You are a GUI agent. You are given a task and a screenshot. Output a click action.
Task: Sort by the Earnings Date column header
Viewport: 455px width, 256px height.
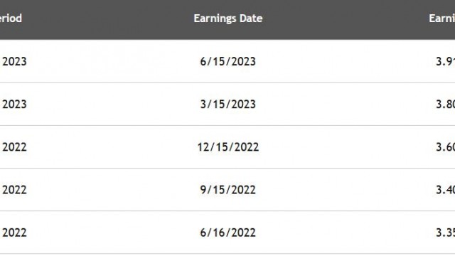[x=228, y=18]
